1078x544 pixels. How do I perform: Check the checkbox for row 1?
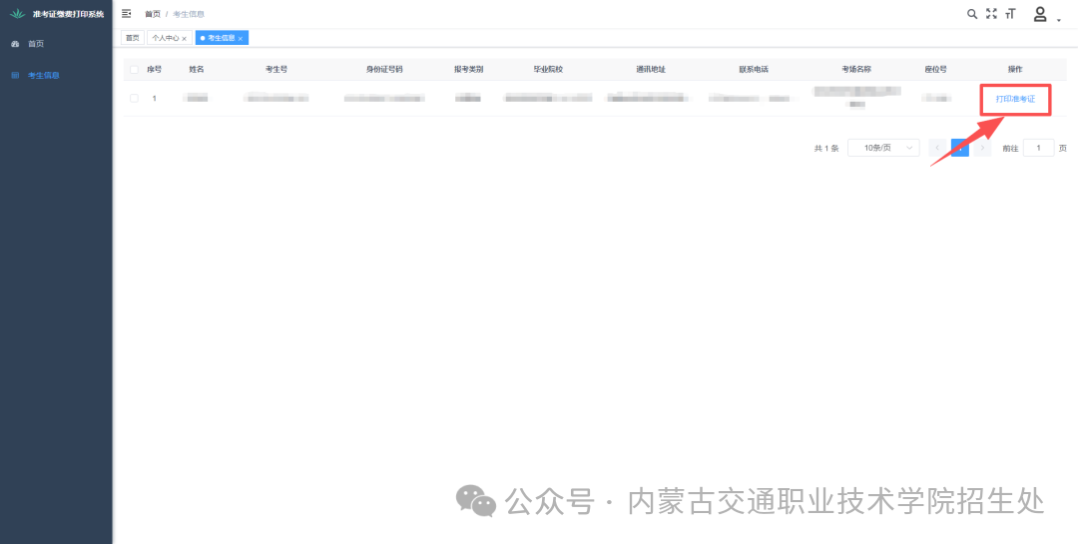134,98
